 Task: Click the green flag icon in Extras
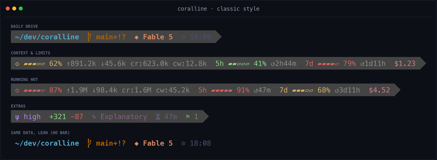click(x=188, y=117)
